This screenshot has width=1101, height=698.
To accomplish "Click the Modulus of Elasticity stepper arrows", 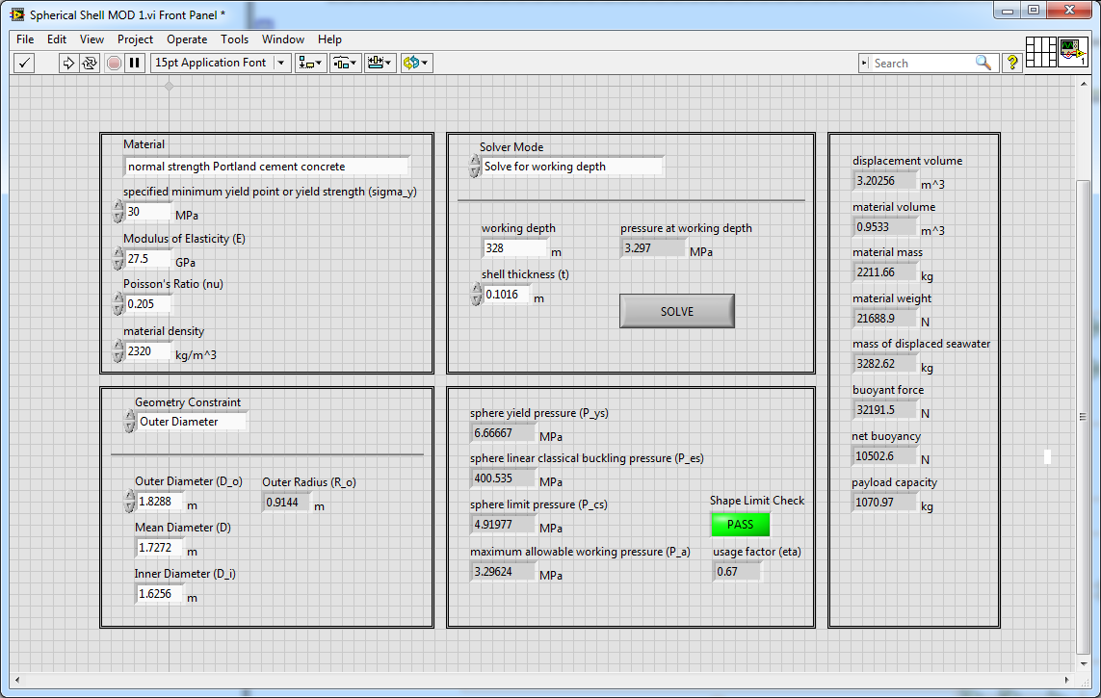I will click(118, 259).
